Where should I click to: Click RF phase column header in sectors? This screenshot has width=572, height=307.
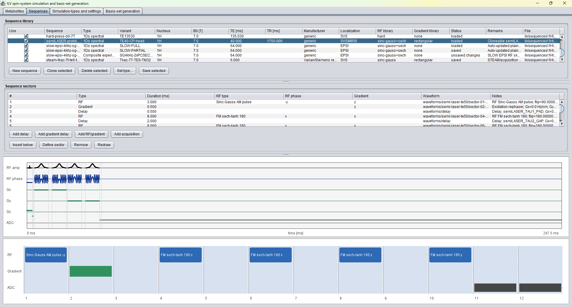click(318, 96)
